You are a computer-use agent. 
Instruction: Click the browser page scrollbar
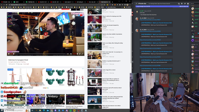pyautogui.click(x=131, y=40)
